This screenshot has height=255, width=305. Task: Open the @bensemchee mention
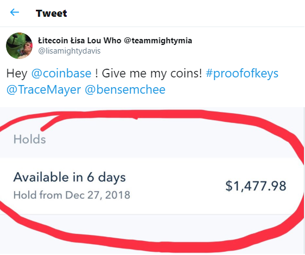[125, 89]
